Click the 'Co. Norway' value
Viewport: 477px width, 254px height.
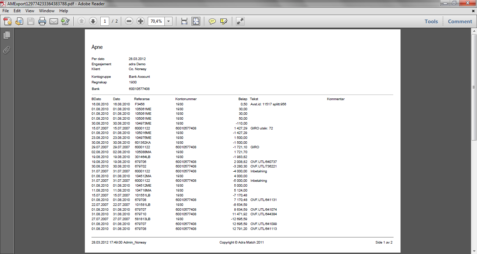[138, 69]
